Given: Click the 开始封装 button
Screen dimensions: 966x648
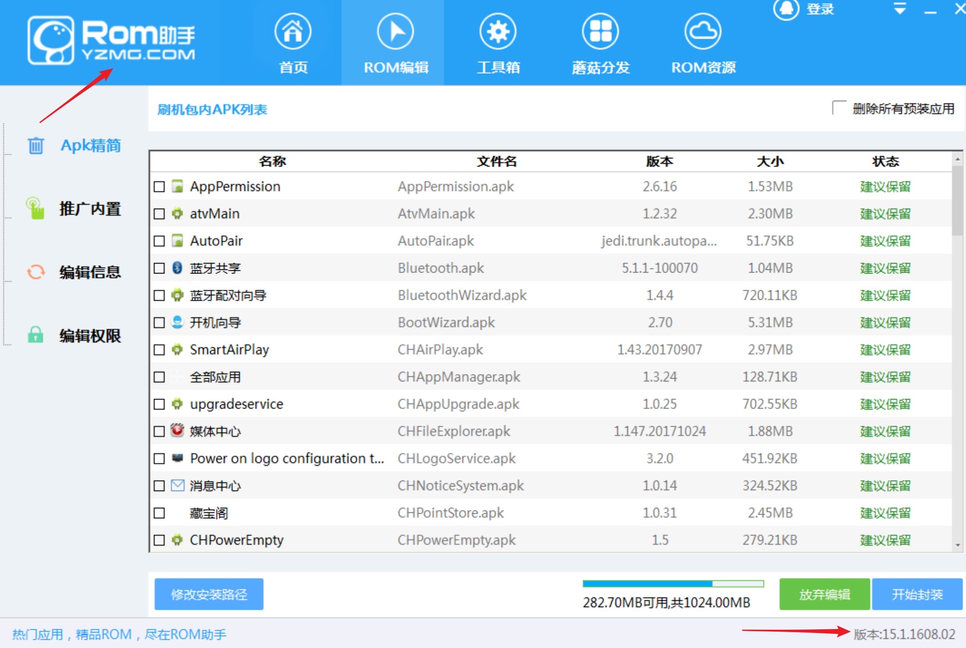Looking at the screenshot, I should pos(917,594).
